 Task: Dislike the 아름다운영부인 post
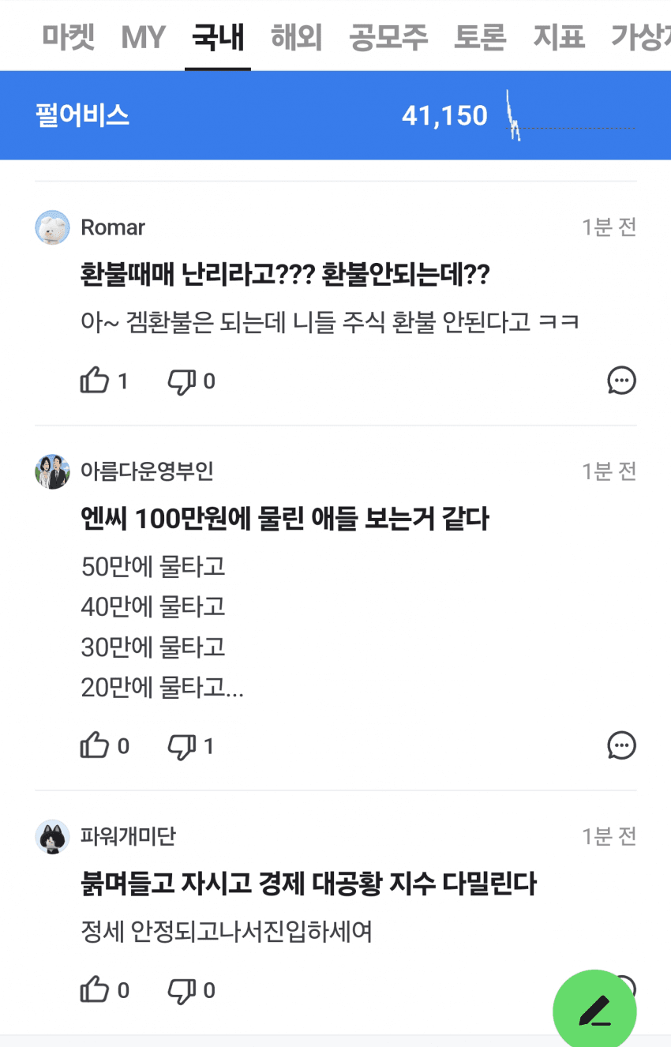182,746
